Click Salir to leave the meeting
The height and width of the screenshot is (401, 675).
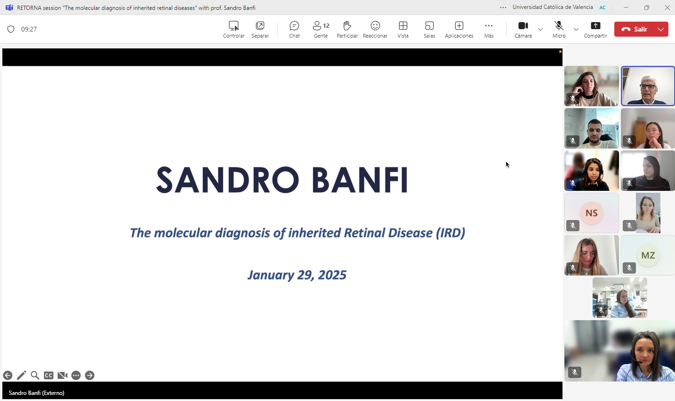point(635,29)
